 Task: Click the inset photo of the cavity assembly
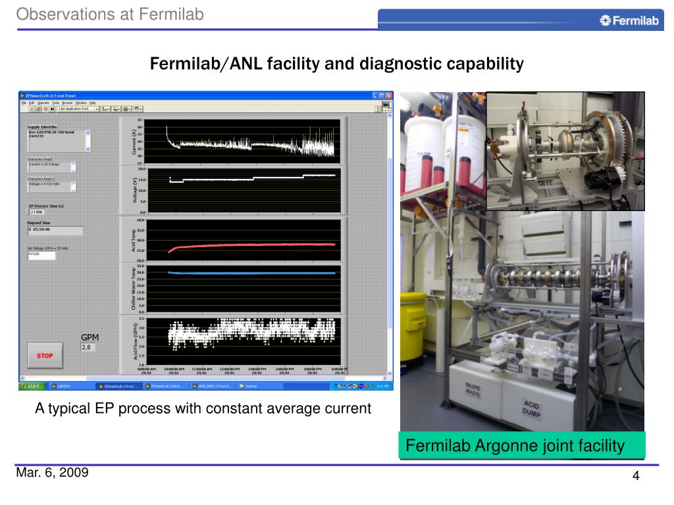point(565,151)
